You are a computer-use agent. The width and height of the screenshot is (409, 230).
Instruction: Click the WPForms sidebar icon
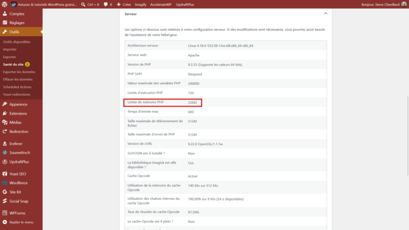pos(5,213)
